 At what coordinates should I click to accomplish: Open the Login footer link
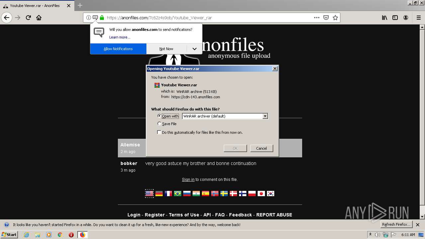click(x=134, y=215)
